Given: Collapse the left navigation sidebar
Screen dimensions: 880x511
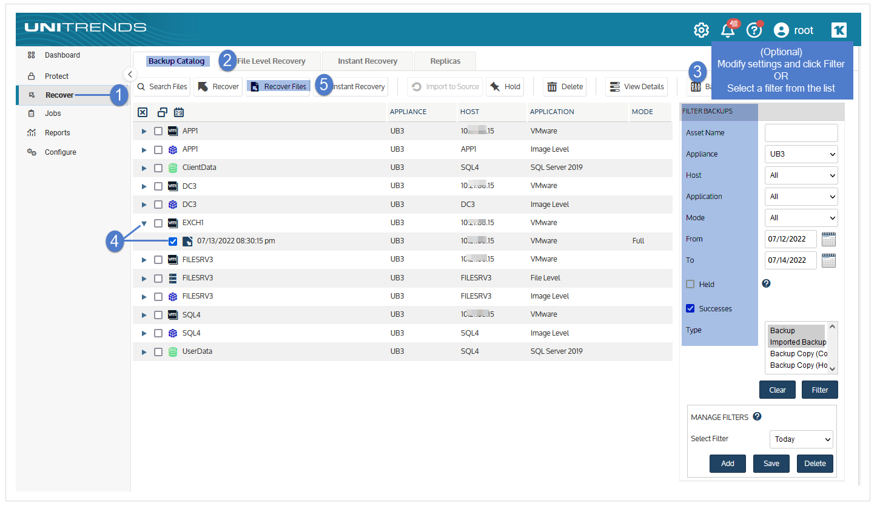Looking at the screenshot, I should coord(130,74).
